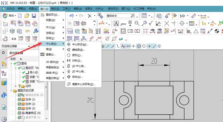223x122 pixels.
Task: Open the History clock sidebar icon
Action: (4, 119)
